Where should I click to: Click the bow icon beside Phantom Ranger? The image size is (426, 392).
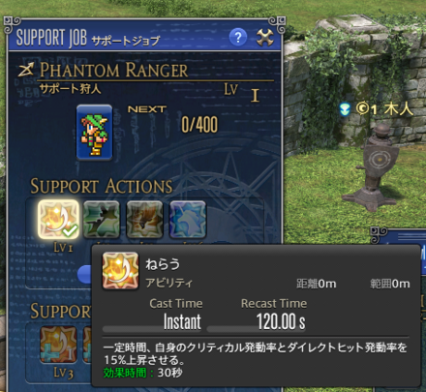[26, 70]
